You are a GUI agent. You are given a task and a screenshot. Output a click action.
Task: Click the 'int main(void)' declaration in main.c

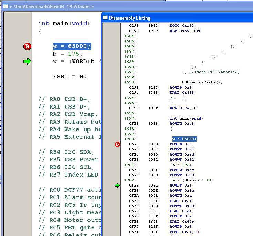64,24
